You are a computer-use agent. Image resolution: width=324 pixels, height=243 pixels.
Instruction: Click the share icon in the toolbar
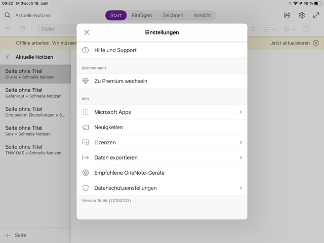pyautogui.click(x=287, y=15)
